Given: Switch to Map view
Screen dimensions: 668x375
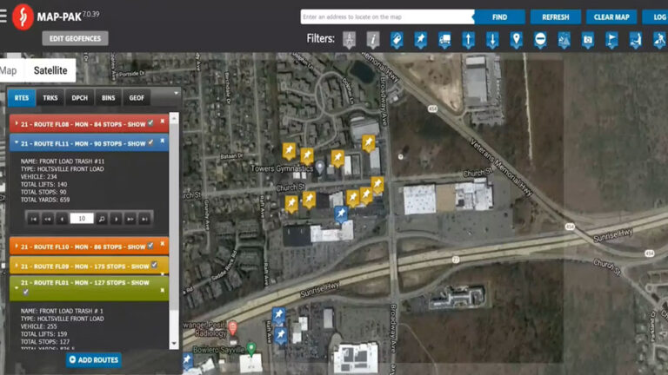Looking at the screenshot, I should point(10,70).
